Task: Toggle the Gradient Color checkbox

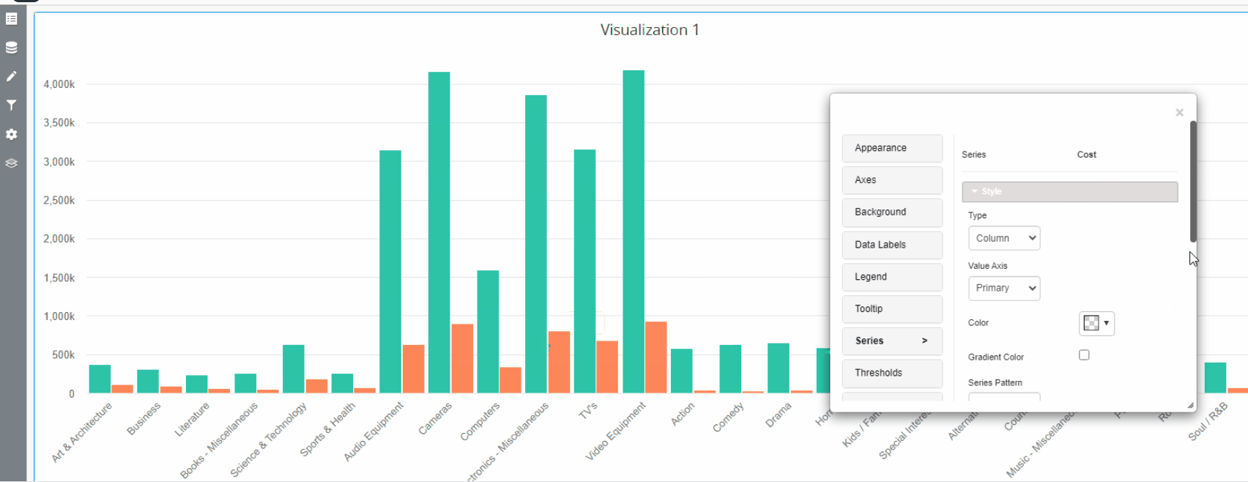Action: 1084,355
